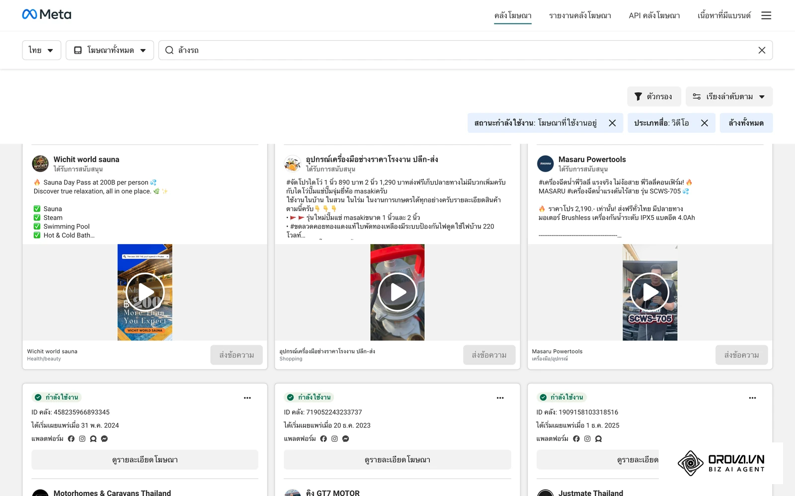Viewport: 795px width, 496px height.
Task: Open the hamburger menu icon
Action: (x=766, y=15)
